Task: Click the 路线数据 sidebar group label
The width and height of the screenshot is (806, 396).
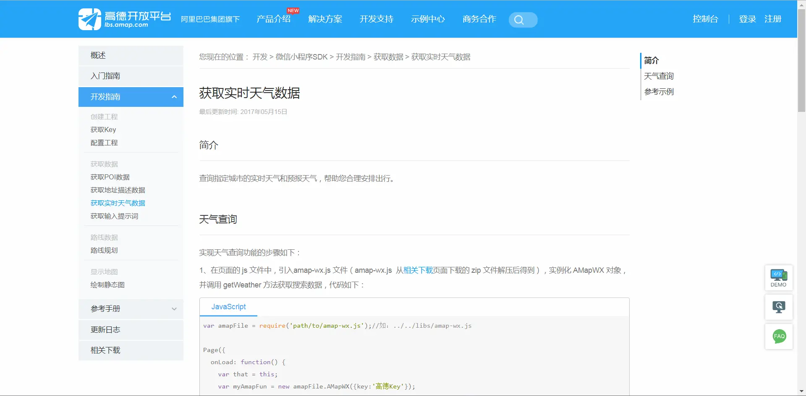Action: point(104,238)
